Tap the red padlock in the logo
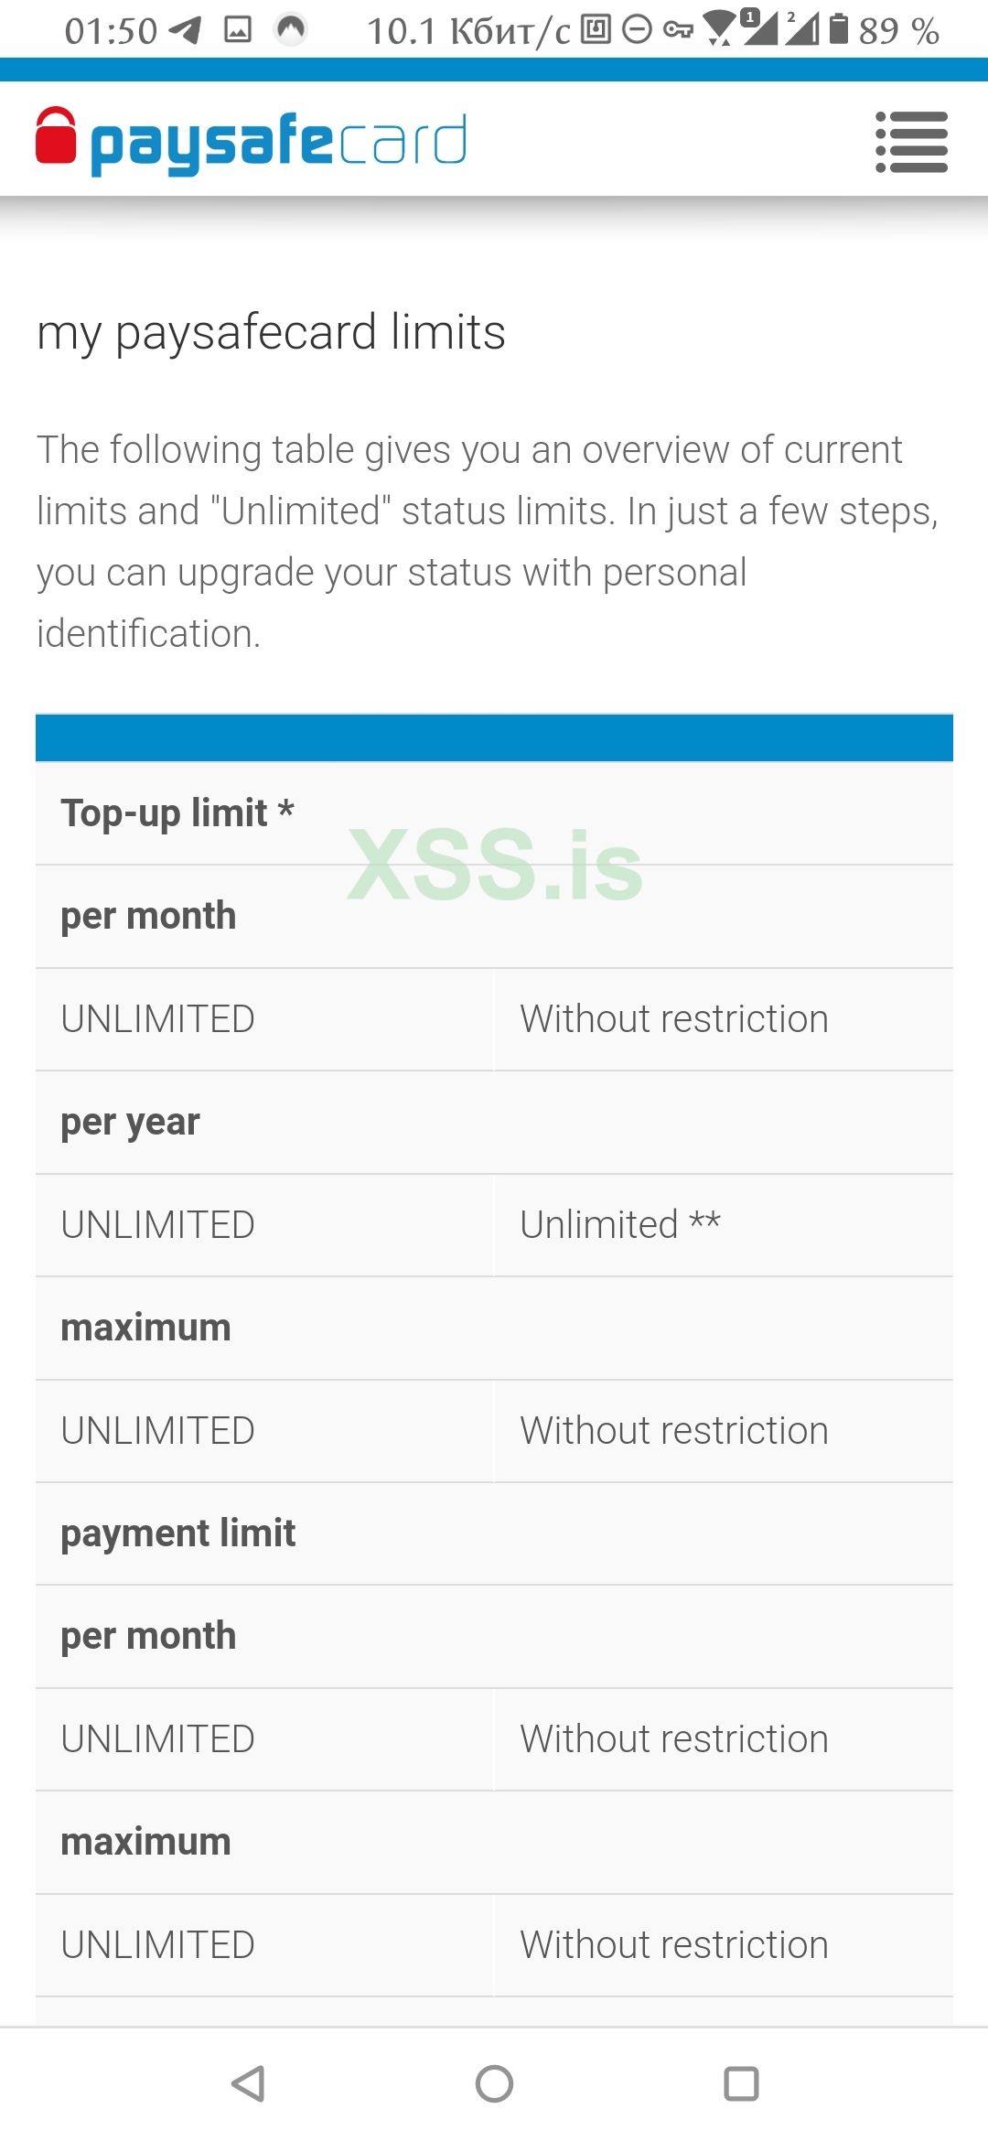Viewport: 988px width, 2141px height. tap(56, 136)
